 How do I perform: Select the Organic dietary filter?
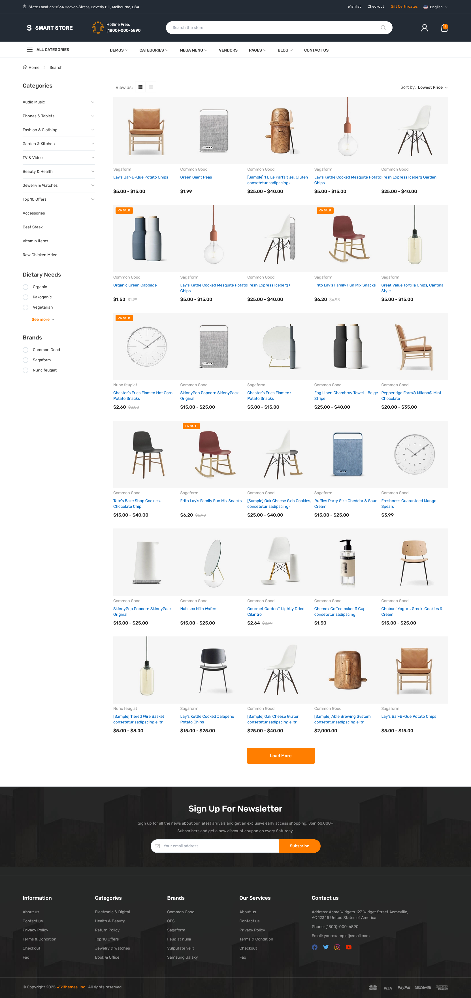tap(25, 287)
